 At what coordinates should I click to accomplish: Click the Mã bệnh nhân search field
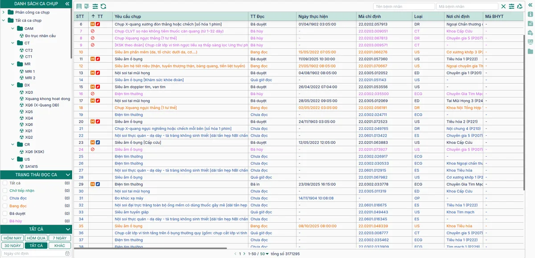(467, 7)
